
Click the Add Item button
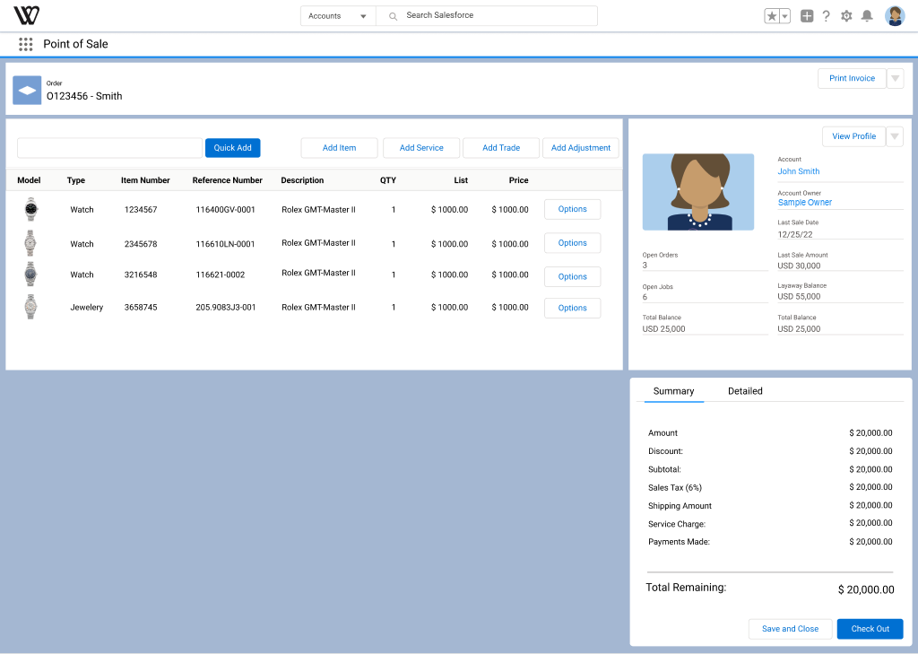pos(339,148)
